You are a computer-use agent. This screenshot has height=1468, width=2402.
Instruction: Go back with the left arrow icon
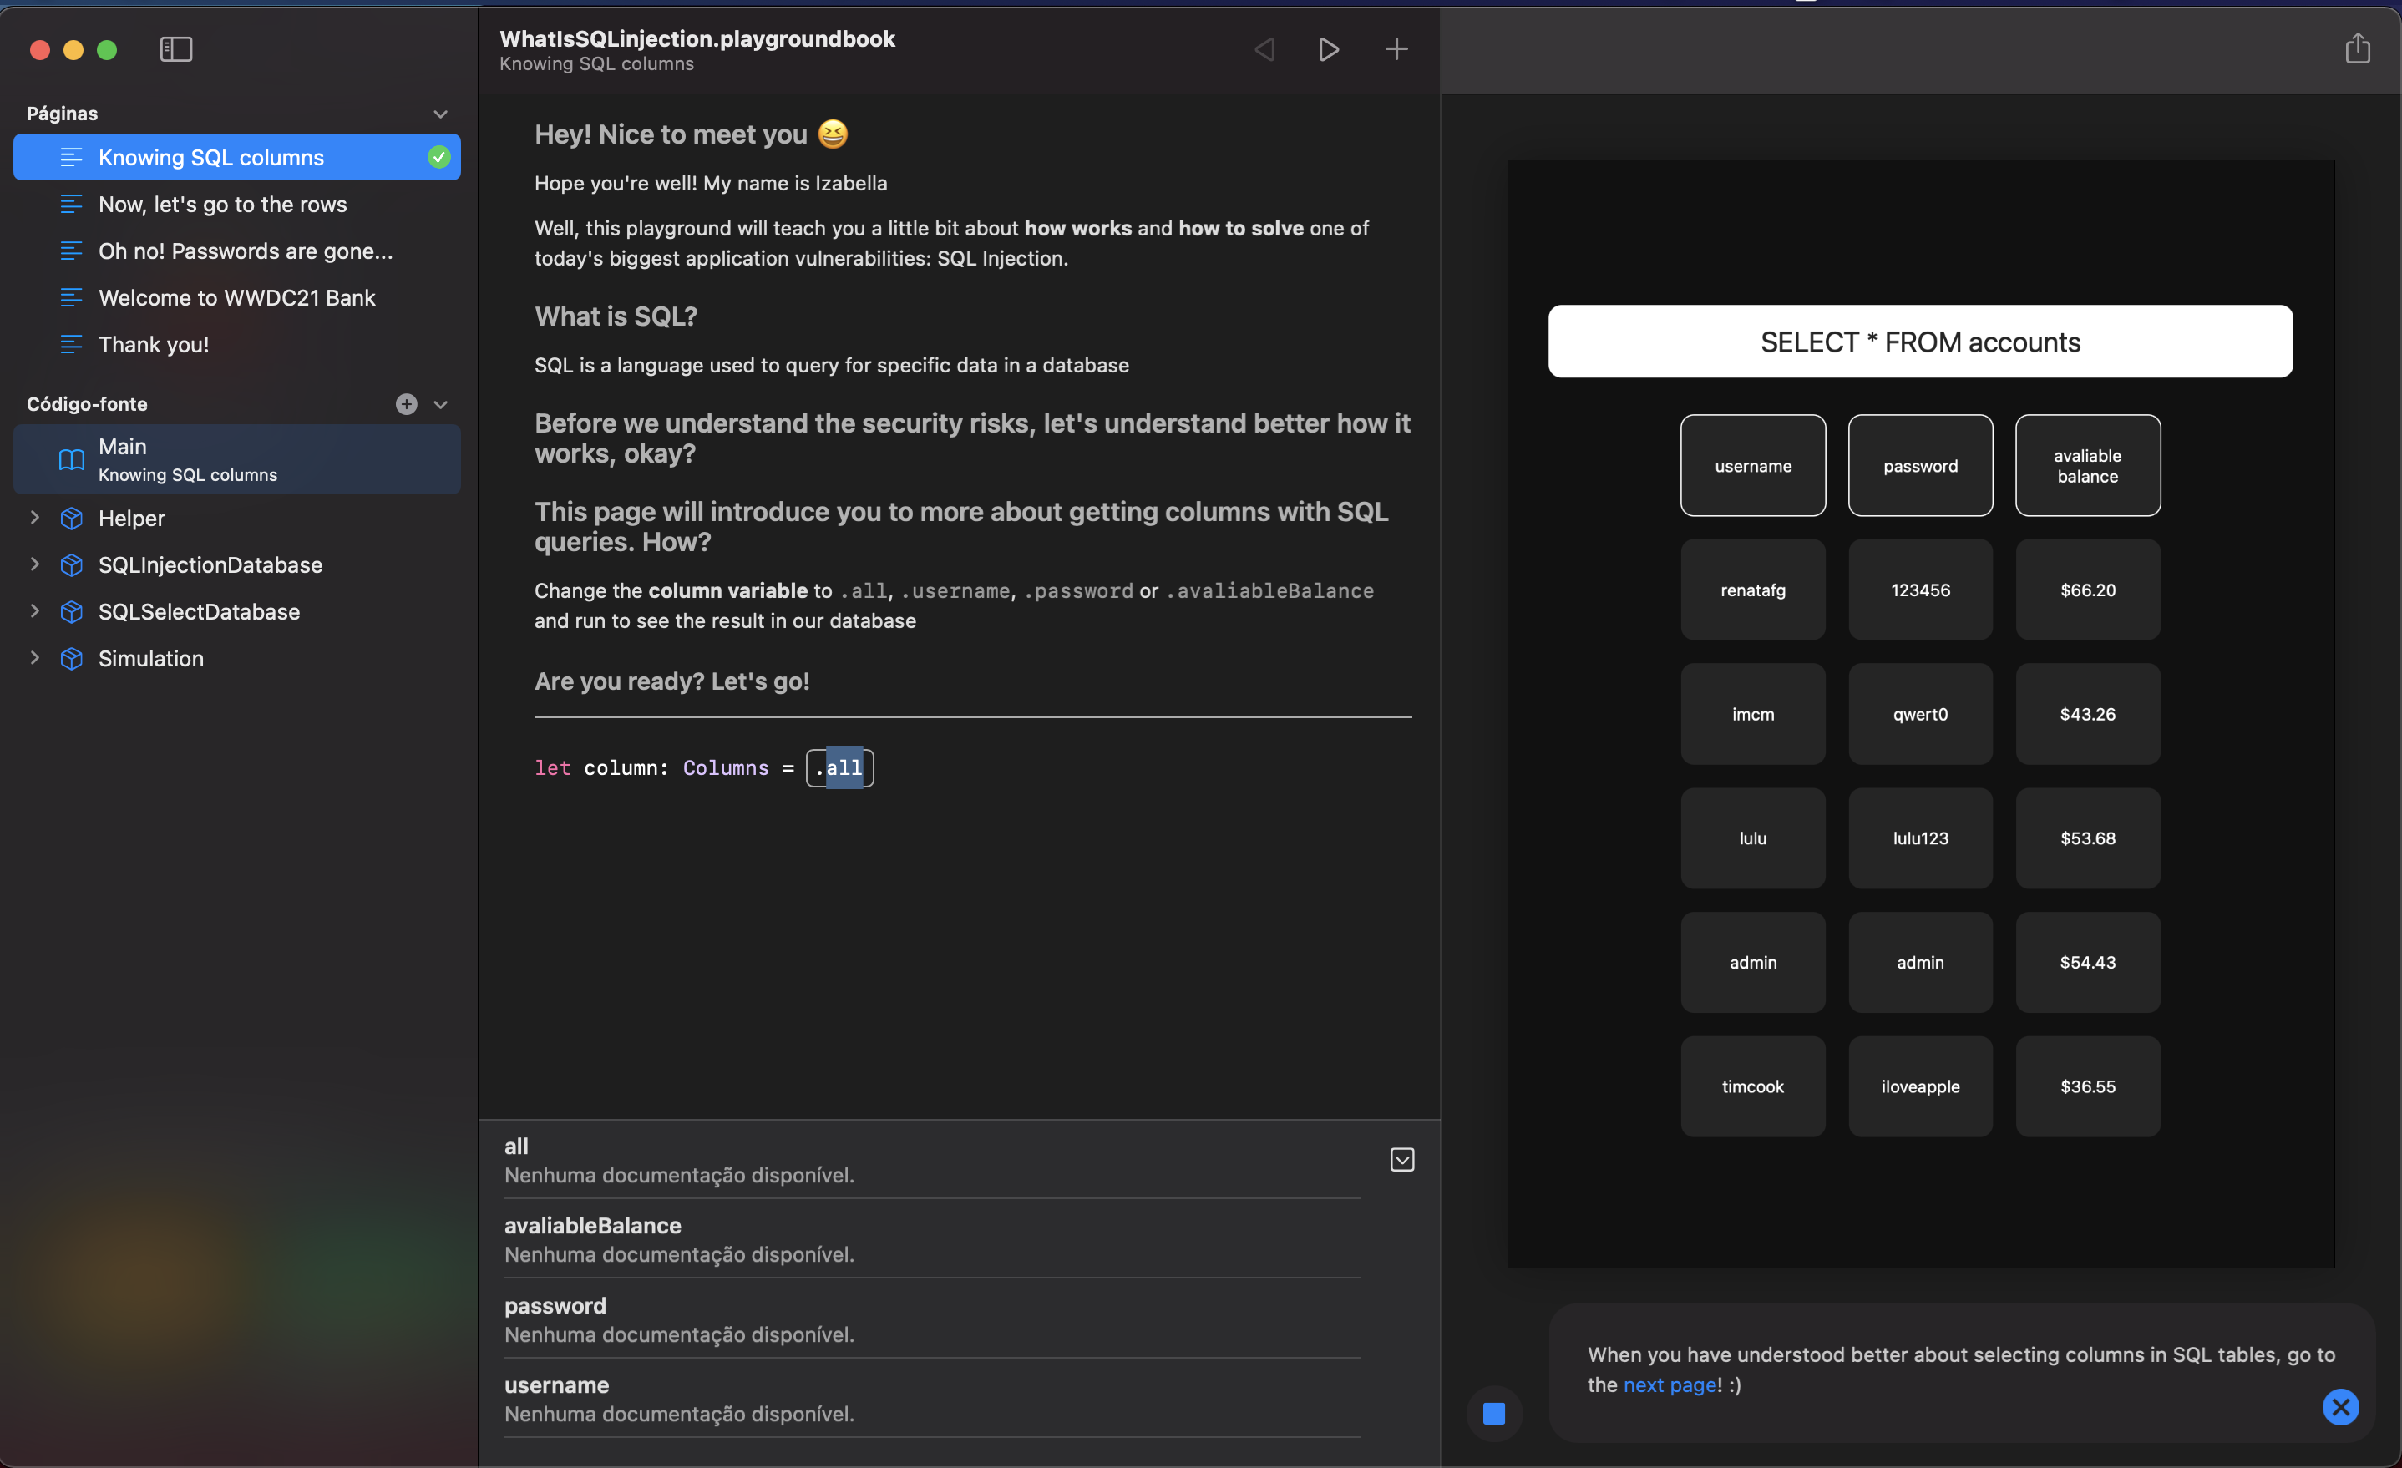point(1264,48)
